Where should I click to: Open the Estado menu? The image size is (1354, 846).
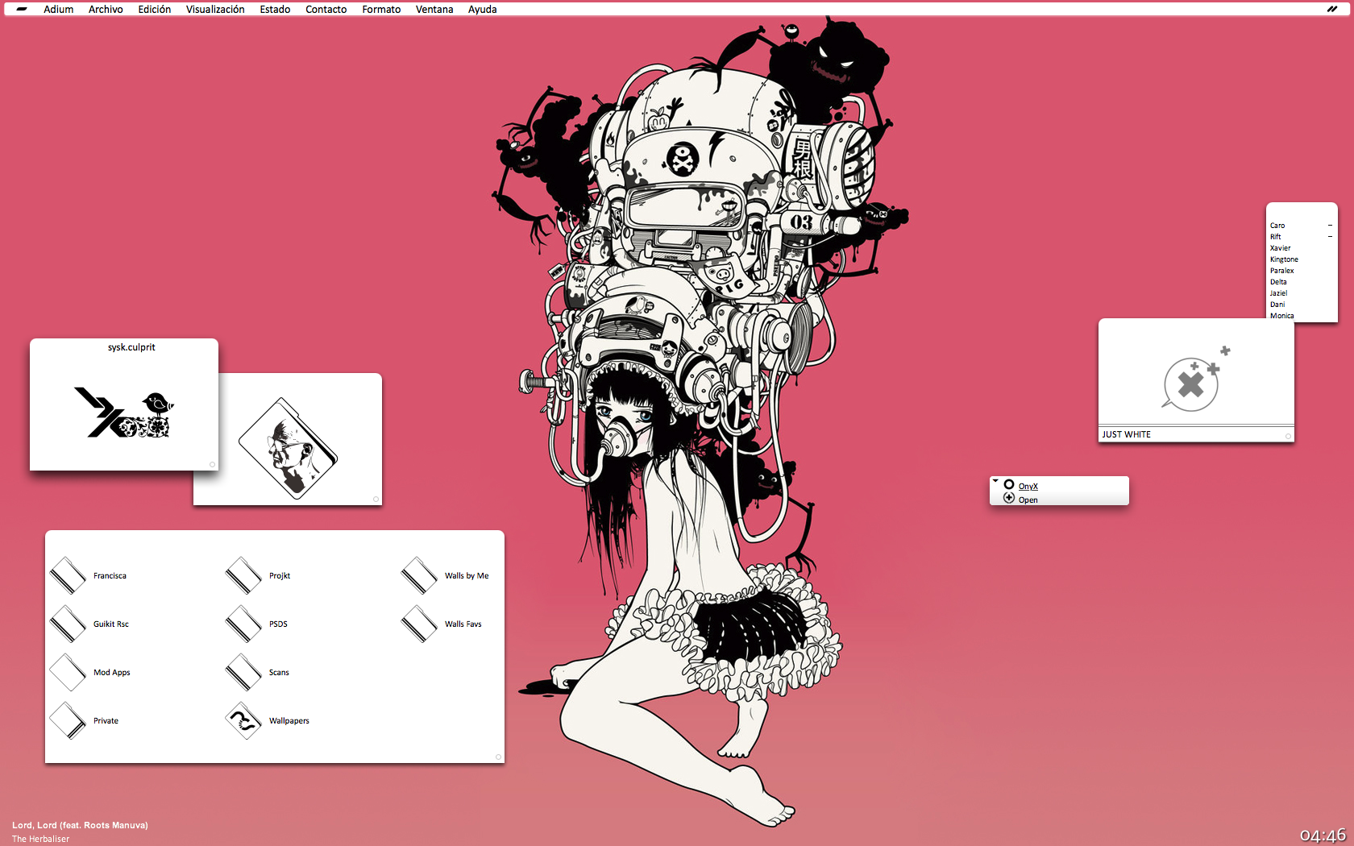(275, 9)
